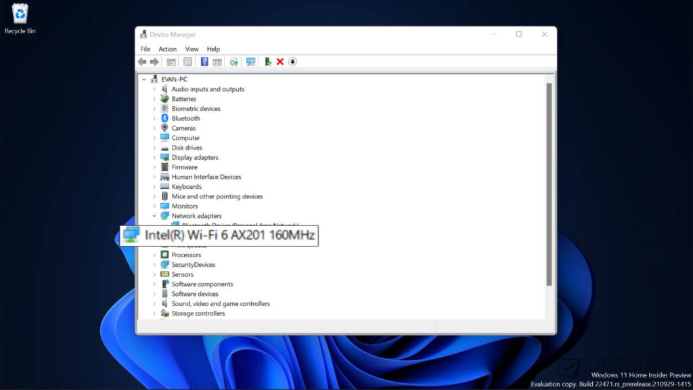693x390 pixels.
Task: Expand the Processors category chevron
Action: [x=154, y=255]
